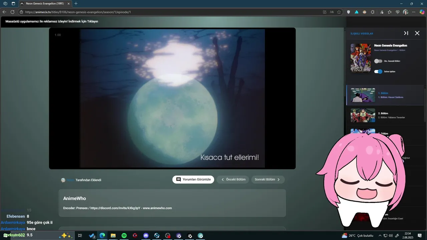Click the AnimeWho heading

[x=74, y=198]
